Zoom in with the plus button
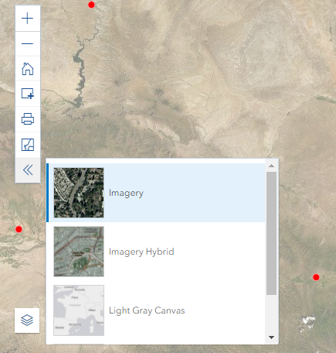The image size is (336, 353). [x=28, y=19]
